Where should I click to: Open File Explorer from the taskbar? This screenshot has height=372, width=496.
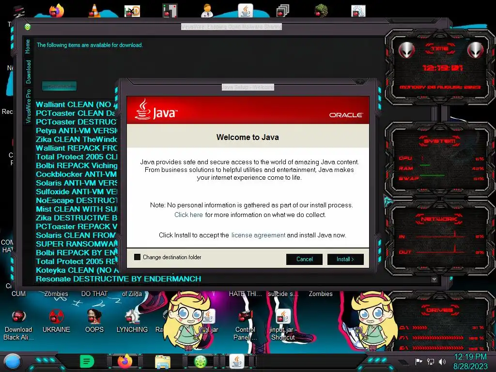(163, 361)
